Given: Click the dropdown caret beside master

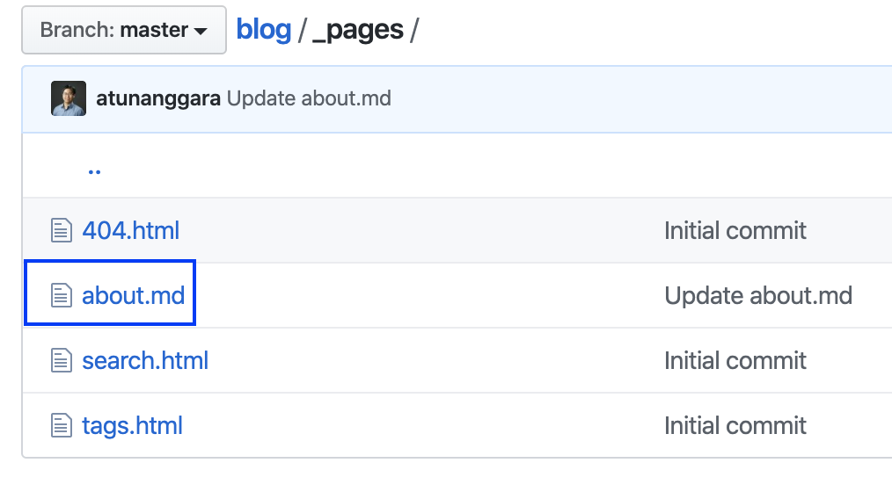Looking at the screenshot, I should [x=201, y=32].
